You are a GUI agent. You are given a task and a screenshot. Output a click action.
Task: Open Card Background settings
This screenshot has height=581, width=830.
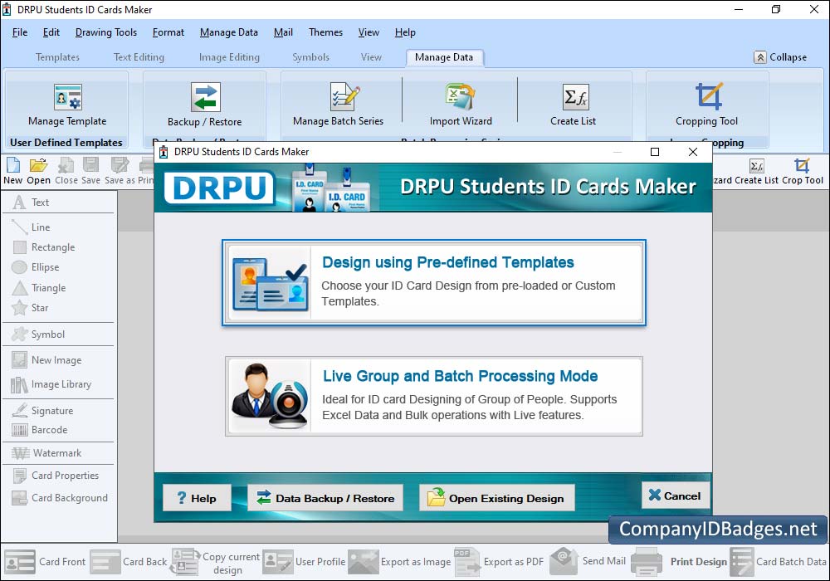pyautogui.click(x=59, y=498)
